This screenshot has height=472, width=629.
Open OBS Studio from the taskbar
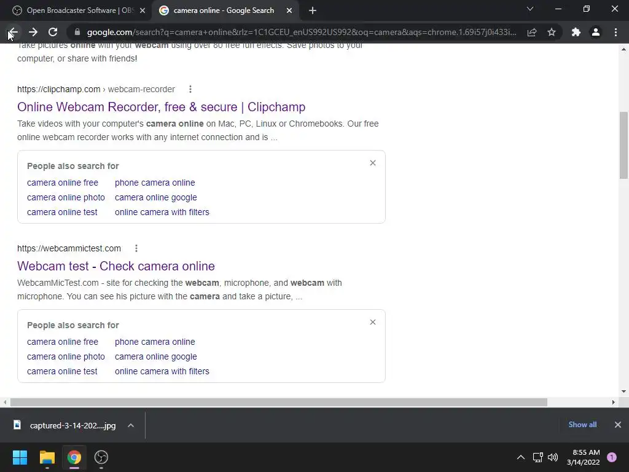(101, 457)
